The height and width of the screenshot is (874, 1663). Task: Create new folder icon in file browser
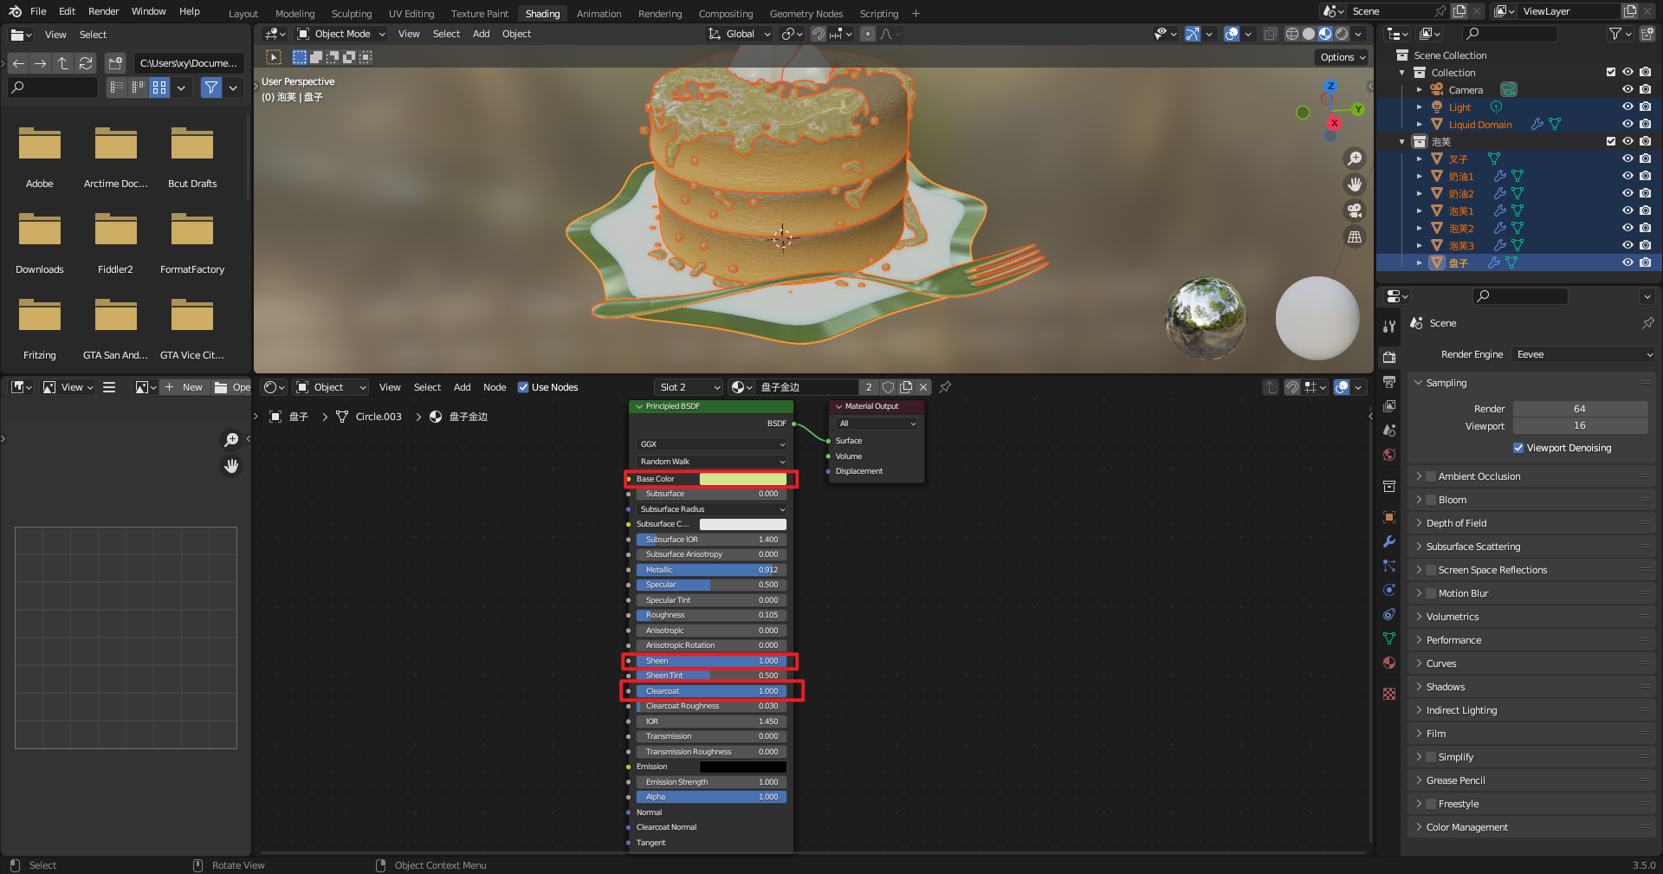[115, 63]
